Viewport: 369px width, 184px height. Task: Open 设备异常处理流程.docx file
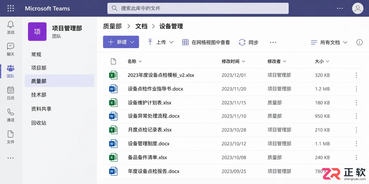[x=154, y=116]
